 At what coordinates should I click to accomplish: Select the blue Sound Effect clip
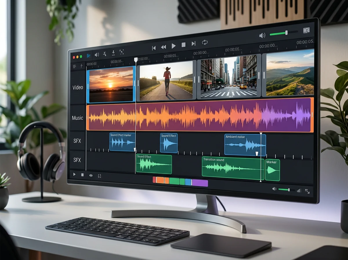pos(169,143)
